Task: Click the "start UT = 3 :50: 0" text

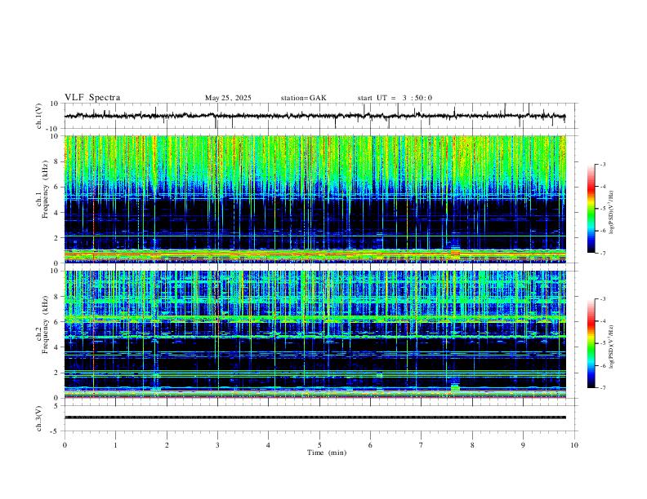Action: coord(395,98)
